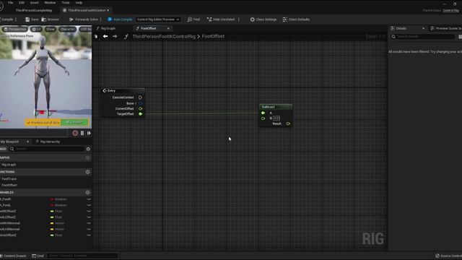Open the viewport Character menu

(x=67, y=29)
